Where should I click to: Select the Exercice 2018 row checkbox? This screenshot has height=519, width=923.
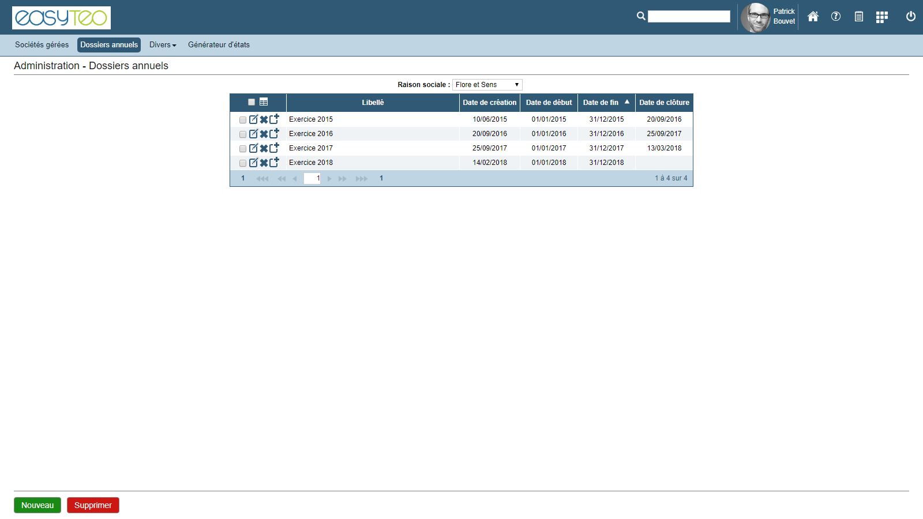(243, 163)
